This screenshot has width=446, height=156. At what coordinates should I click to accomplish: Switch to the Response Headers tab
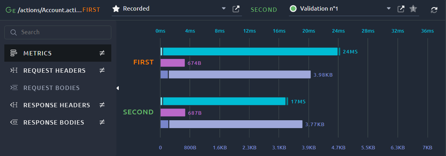click(58, 105)
